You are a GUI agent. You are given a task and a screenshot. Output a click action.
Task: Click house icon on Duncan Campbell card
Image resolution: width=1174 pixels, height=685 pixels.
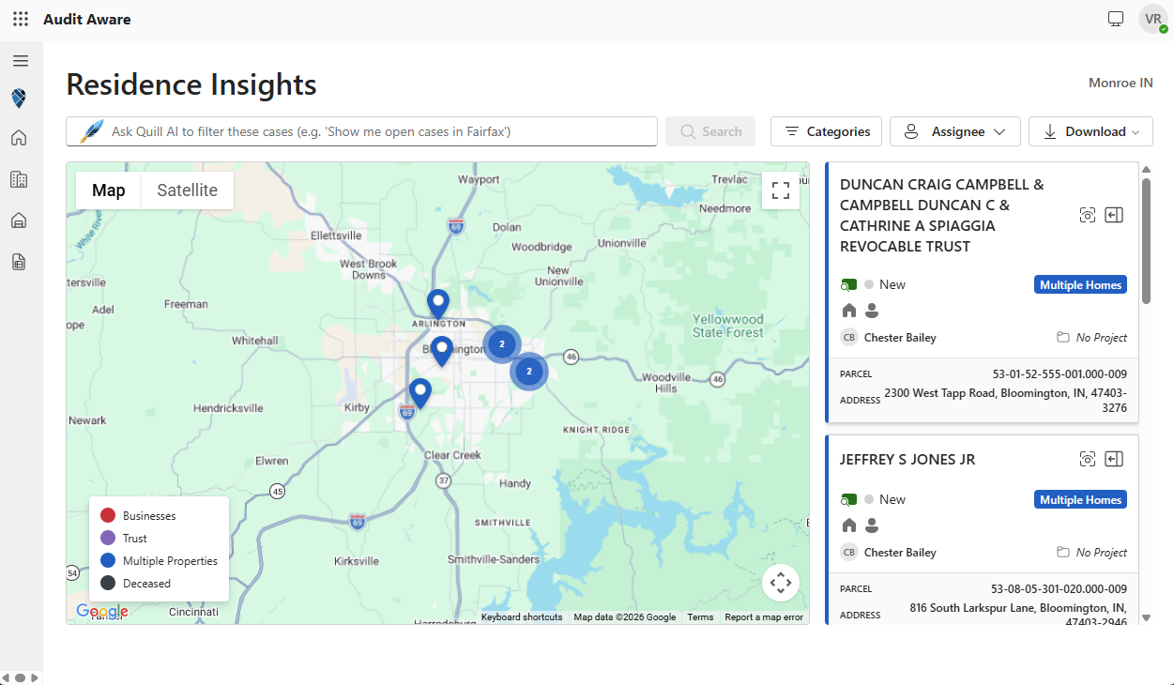[x=849, y=311]
